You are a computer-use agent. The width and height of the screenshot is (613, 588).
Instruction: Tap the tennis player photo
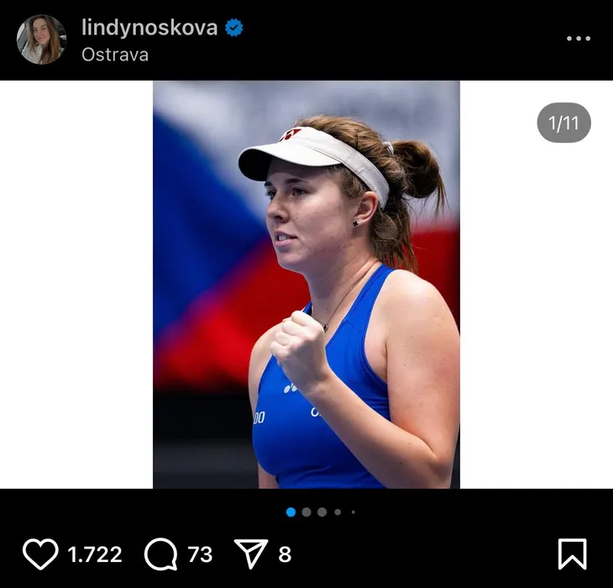click(306, 285)
